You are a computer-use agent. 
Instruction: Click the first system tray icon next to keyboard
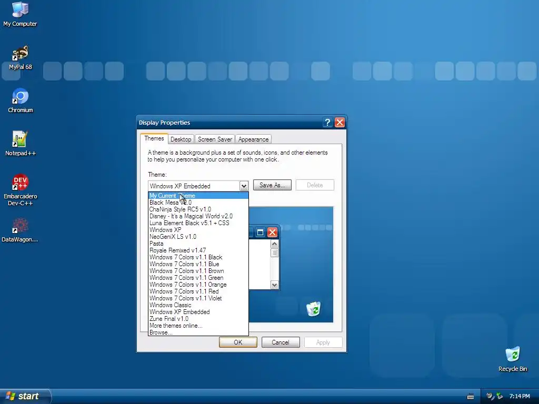pos(490,396)
